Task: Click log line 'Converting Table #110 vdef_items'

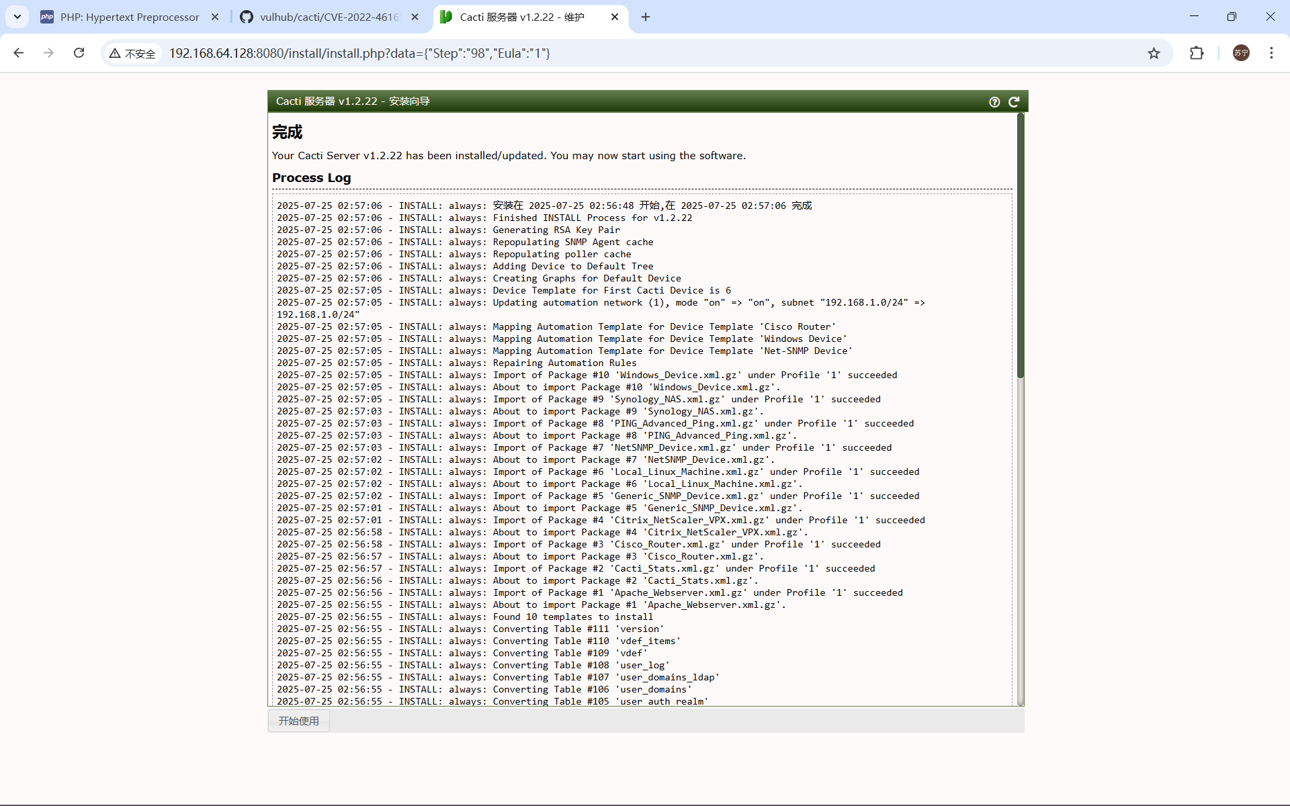Action: 479,641
